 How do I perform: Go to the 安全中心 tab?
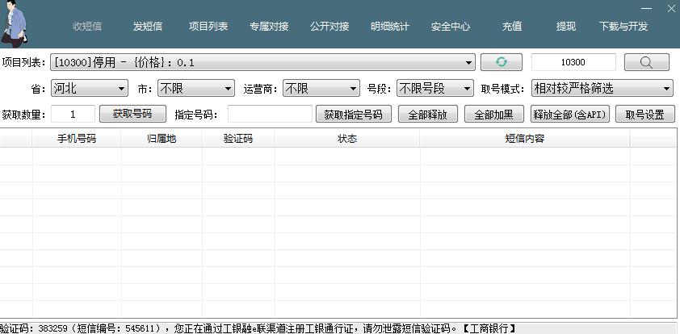451,27
